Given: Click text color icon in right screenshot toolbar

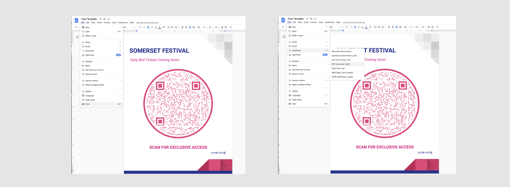Looking at the screenshot, I should click(x=366, y=27).
